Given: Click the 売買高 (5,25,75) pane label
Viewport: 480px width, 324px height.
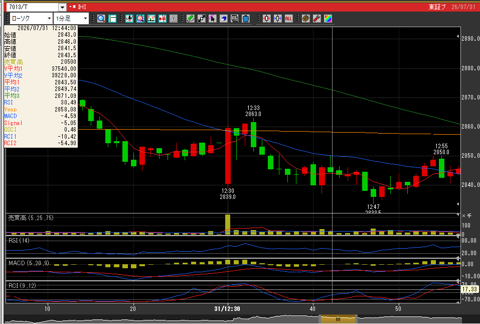Looking at the screenshot, I should point(31,218).
